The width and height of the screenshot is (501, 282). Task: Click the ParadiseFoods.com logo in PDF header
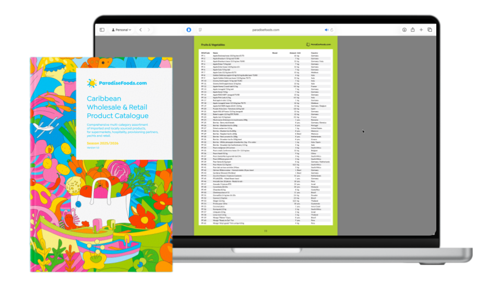[x=319, y=44]
